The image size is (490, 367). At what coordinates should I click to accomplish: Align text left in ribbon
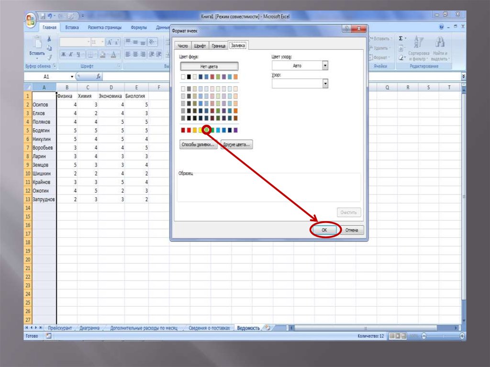(128, 55)
